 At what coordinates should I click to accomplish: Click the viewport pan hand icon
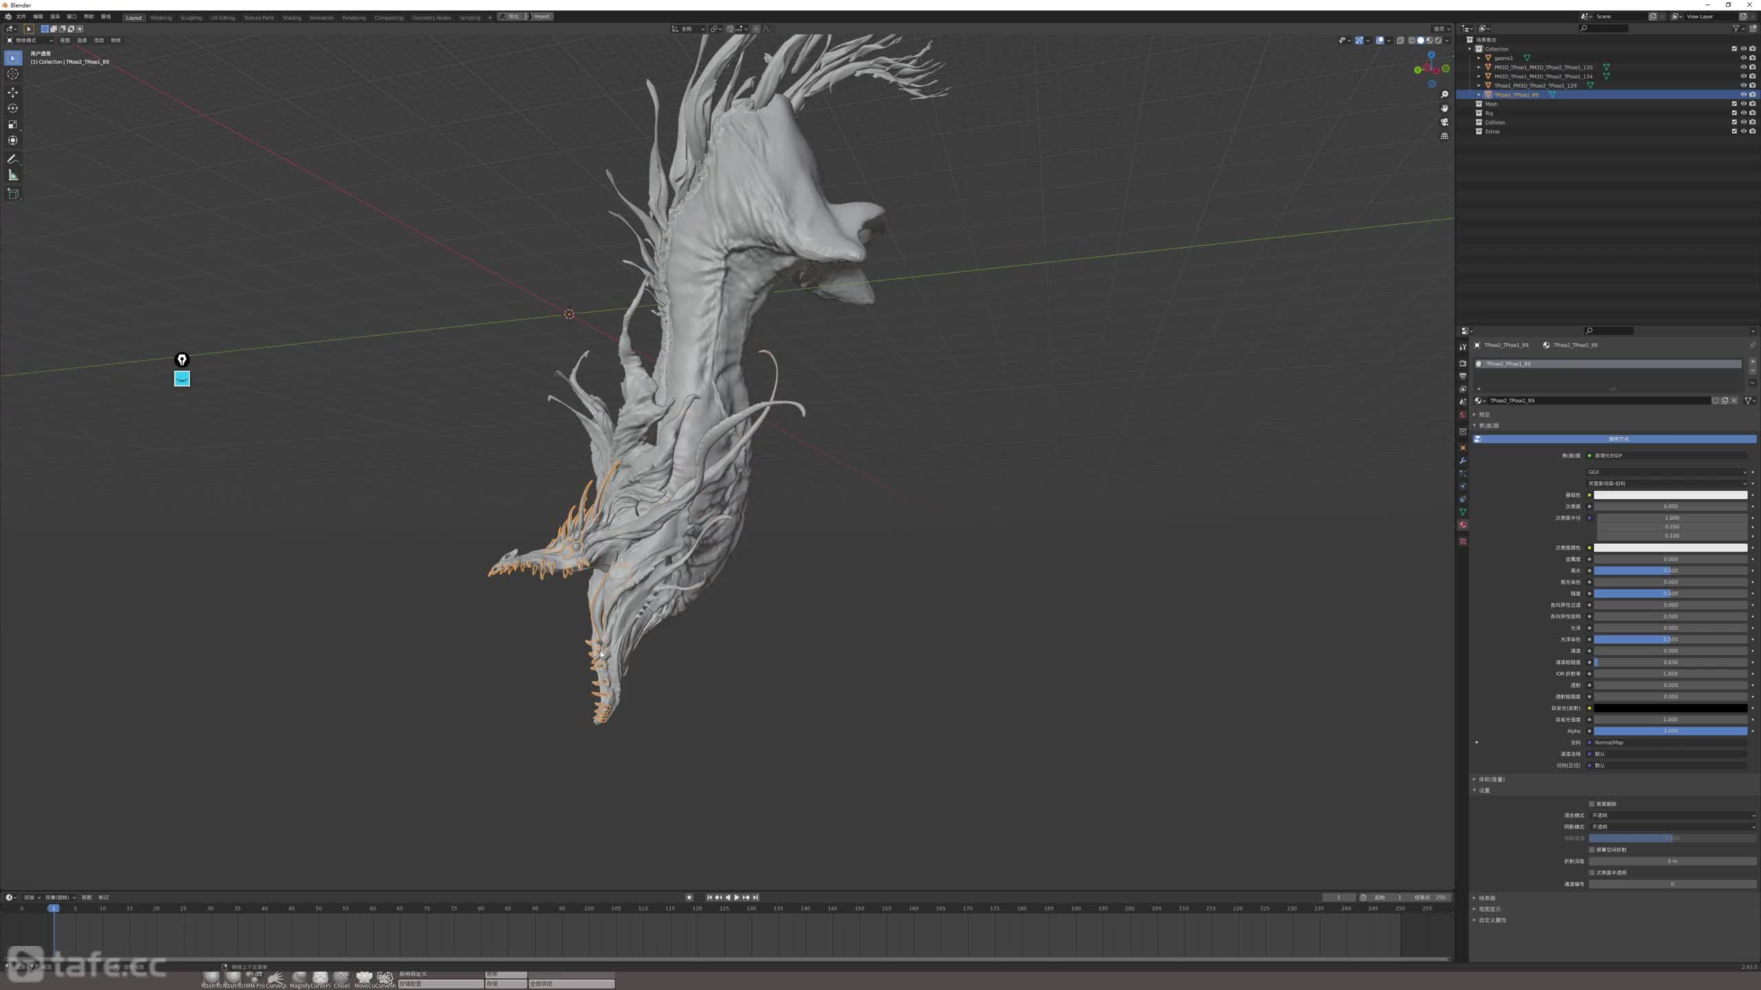coord(1445,108)
